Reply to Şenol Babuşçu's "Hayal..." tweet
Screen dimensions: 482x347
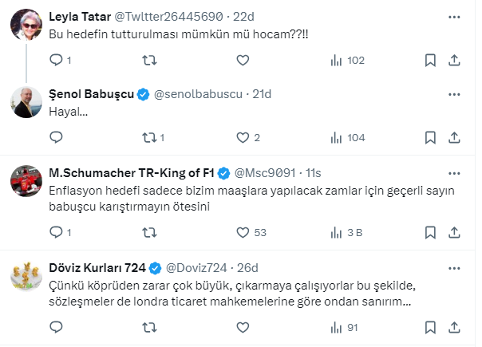pos(56,137)
